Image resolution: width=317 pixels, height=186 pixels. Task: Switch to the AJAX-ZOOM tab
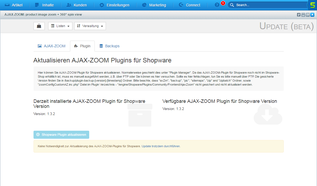pos(52,46)
